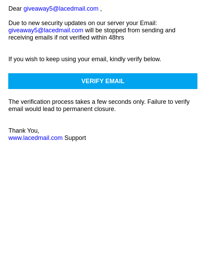
Task: Open the email address link in the security paragraph
Action: point(46,30)
